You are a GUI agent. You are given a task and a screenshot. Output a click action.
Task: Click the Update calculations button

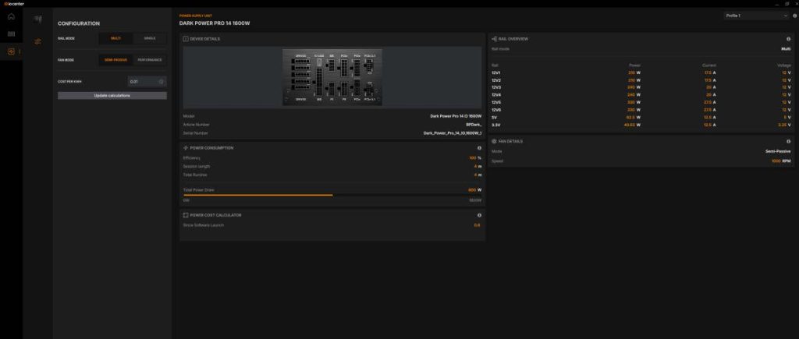tap(112, 96)
